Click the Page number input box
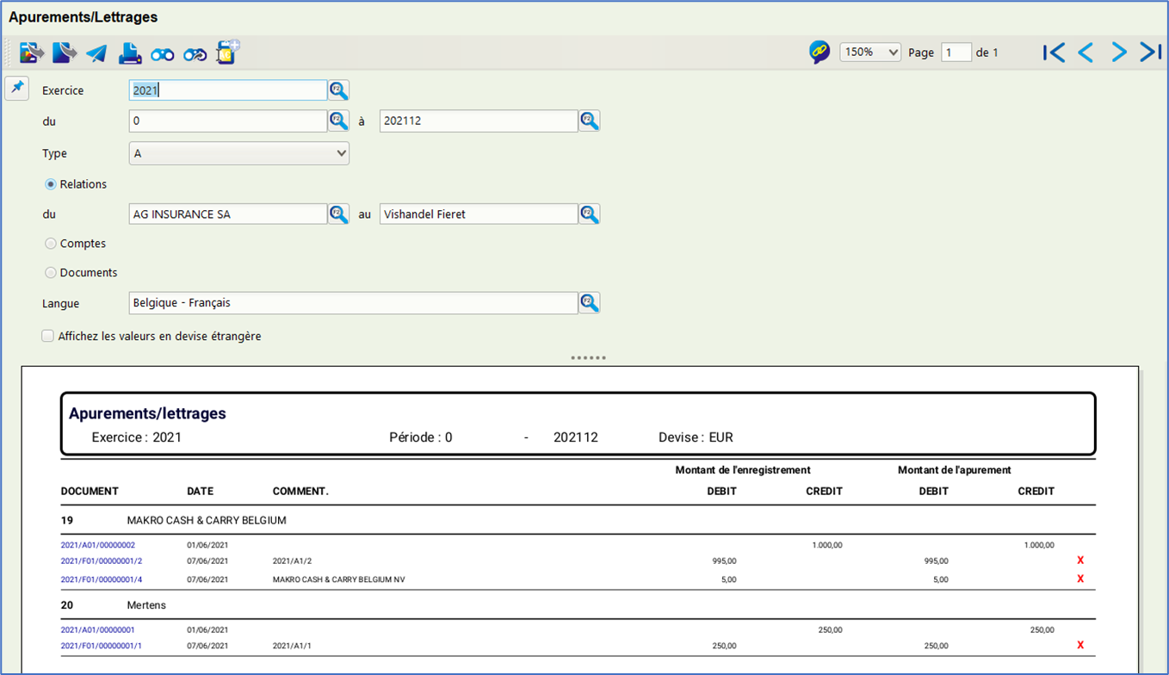Viewport: 1169px width, 675px height. pos(956,53)
